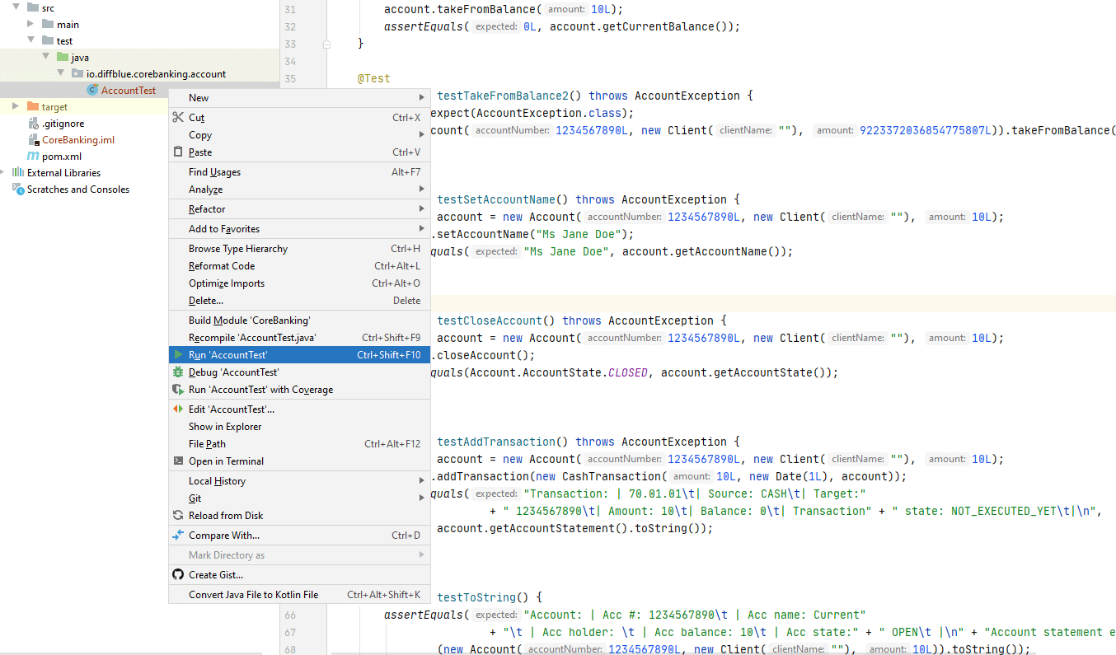Image resolution: width=1116 pixels, height=655 pixels.
Task: Click the Open in Terminal icon
Action: pyautogui.click(x=177, y=461)
